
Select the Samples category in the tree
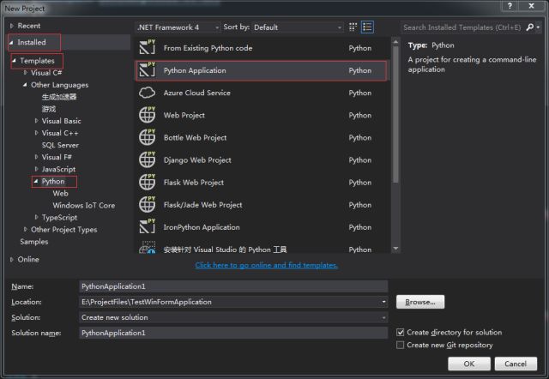[x=34, y=242]
